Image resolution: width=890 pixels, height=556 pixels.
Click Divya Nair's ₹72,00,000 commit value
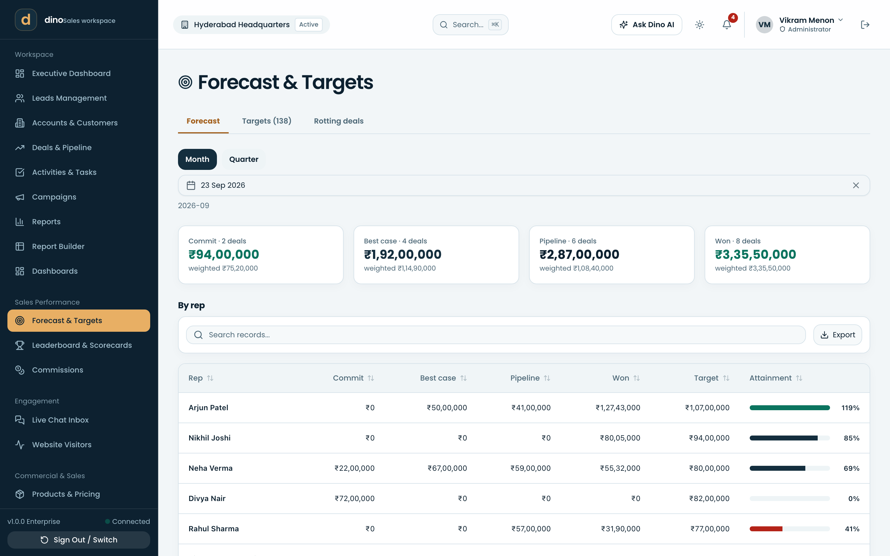pyautogui.click(x=354, y=499)
